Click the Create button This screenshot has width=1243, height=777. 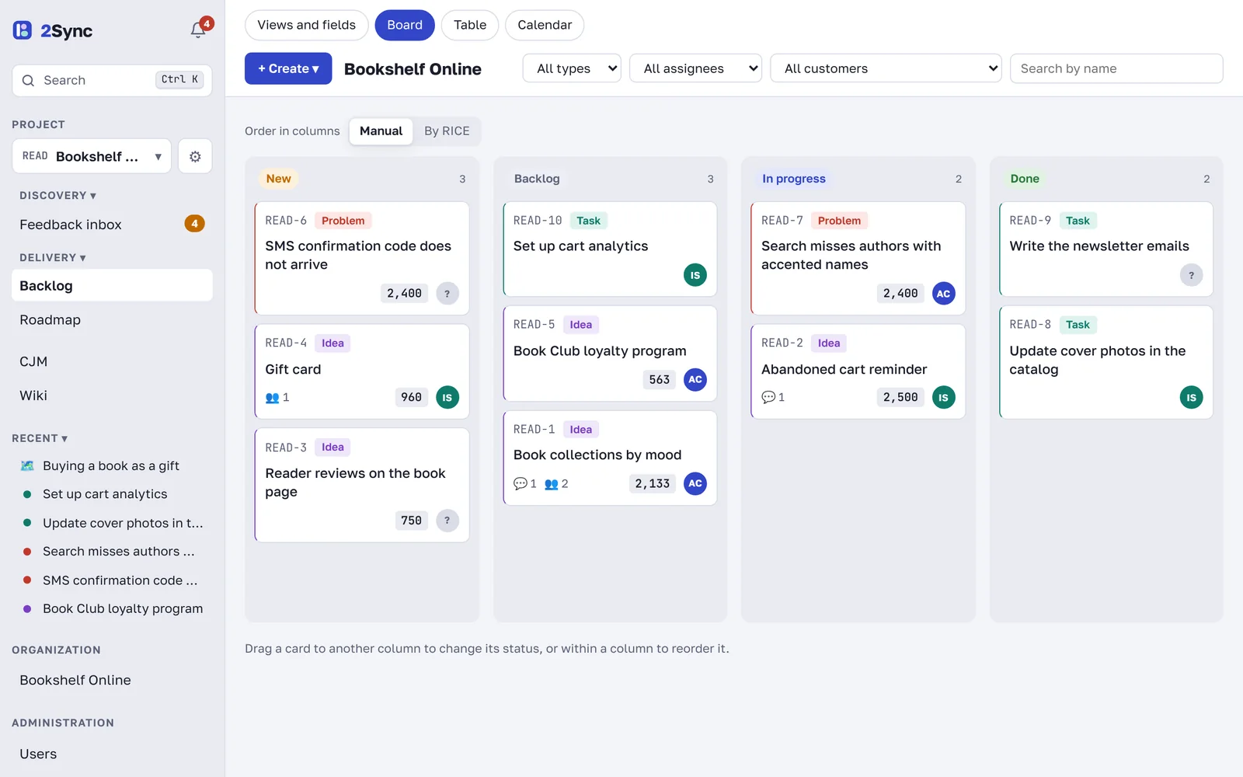288,68
